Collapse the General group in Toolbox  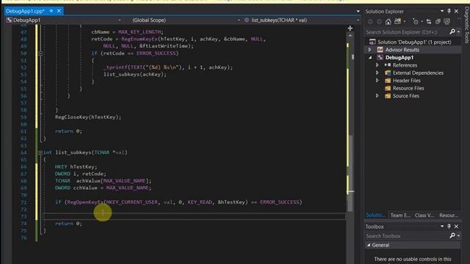(369, 245)
